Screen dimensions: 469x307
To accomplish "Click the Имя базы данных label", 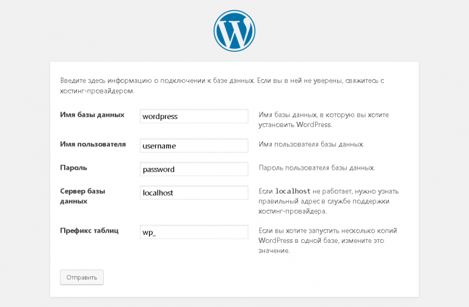I will pos(92,115).
